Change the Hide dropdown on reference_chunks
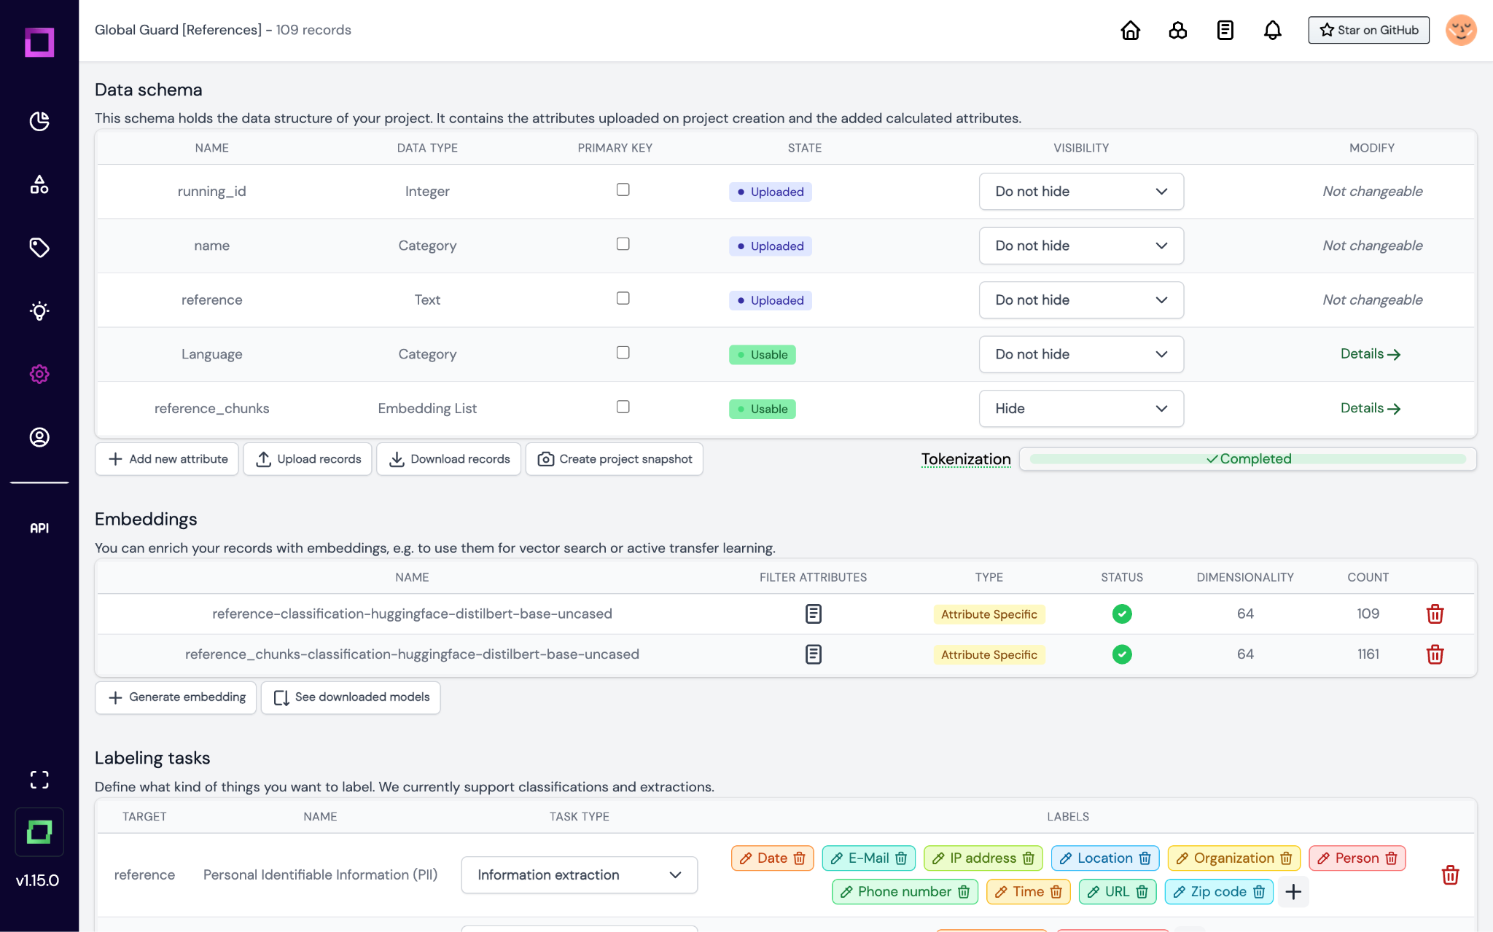Viewport: 1493px width, 932px height. coord(1081,408)
